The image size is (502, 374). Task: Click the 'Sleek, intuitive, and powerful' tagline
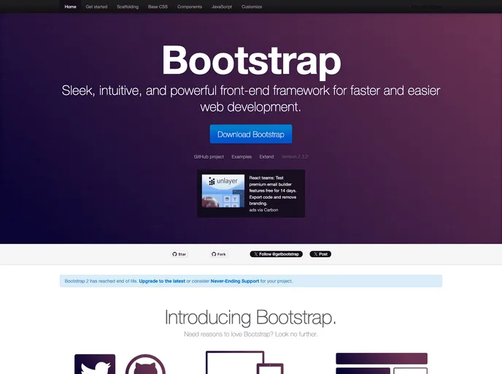[251, 99]
